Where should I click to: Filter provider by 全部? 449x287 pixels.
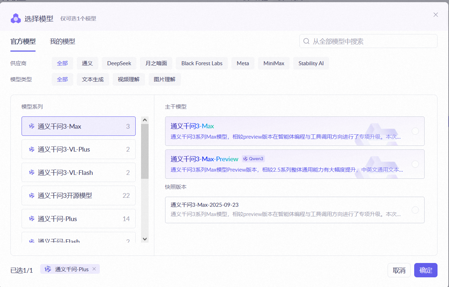coord(62,63)
